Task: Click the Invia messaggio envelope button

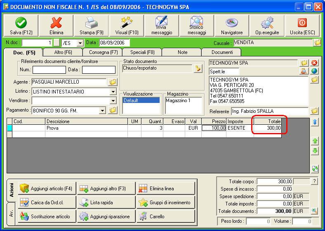Action: click(x=162, y=26)
